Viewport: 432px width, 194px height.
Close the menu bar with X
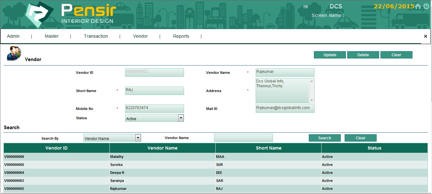click(x=425, y=36)
